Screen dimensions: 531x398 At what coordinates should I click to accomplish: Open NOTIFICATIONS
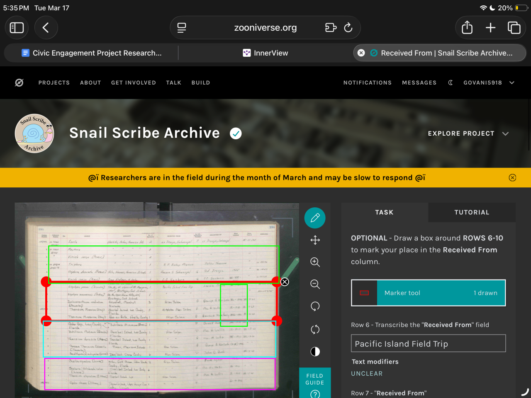(x=368, y=83)
